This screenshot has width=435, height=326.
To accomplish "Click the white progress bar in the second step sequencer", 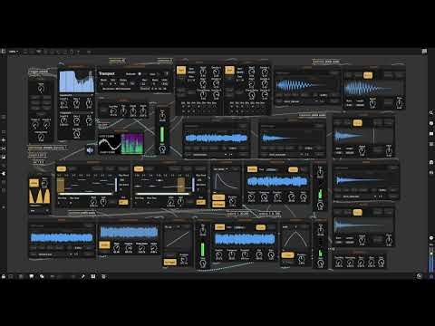I will [162, 194].
